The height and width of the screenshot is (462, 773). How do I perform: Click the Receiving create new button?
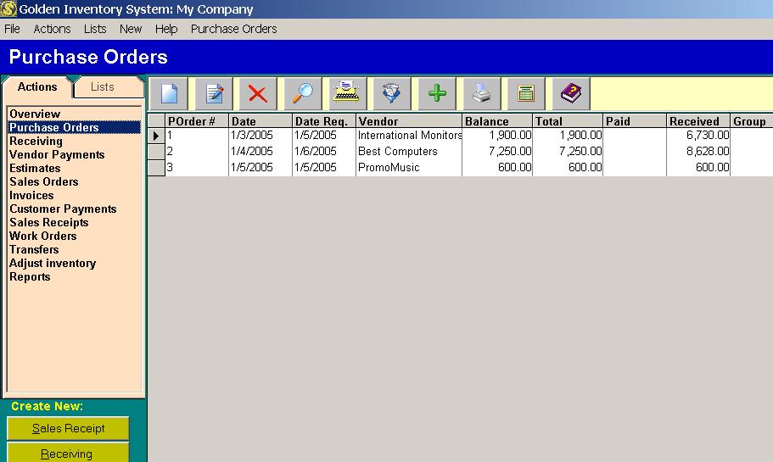point(68,454)
